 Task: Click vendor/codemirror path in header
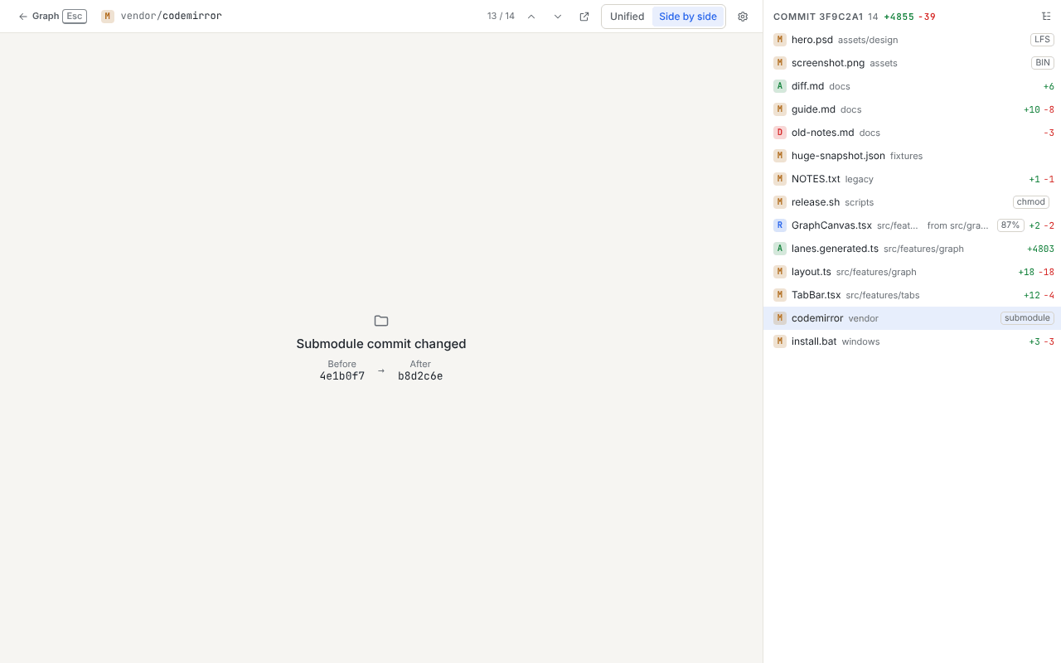pyautogui.click(x=172, y=17)
